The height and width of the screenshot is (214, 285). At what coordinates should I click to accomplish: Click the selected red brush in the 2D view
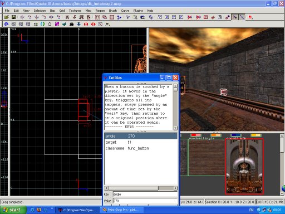(83, 110)
